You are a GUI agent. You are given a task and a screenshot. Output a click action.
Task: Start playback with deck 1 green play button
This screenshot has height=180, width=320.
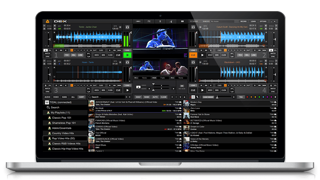click(127, 55)
